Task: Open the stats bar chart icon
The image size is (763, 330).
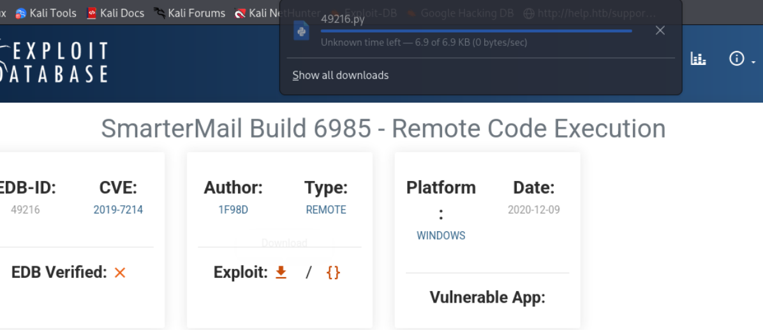Action: click(x=699, y=59)
